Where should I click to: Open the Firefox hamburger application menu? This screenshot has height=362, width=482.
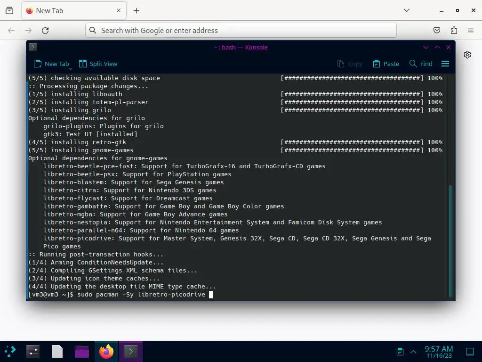(x=471, y=30)
